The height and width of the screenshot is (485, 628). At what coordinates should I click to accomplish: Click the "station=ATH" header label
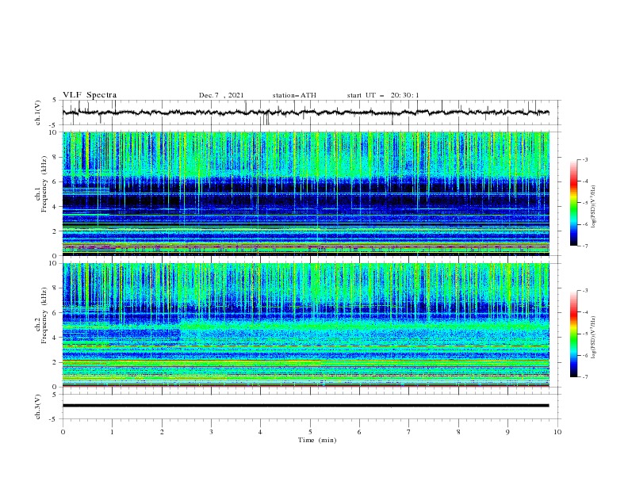(x=294, y=95)
